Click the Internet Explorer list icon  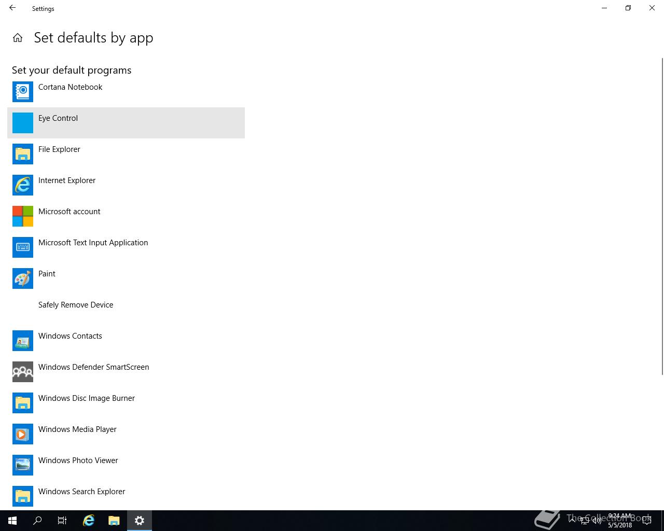pos(23,185)
